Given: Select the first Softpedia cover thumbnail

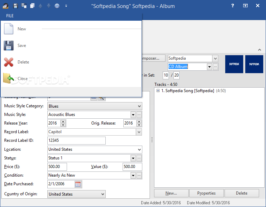Looking at the screenshot, I should pos(234,64).
